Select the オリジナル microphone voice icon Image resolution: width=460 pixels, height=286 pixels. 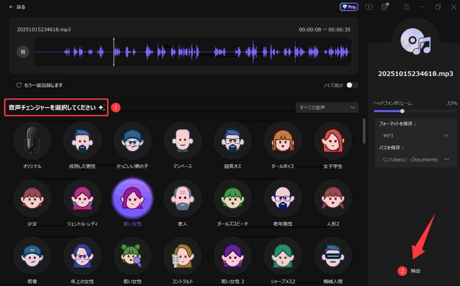32,141
